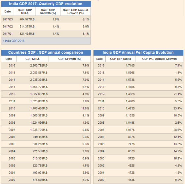The height and width of the screenshot is (184, 185).
Task: Click the Quat. GDP Growth (%) header
Action: click(x=48, y=12)
